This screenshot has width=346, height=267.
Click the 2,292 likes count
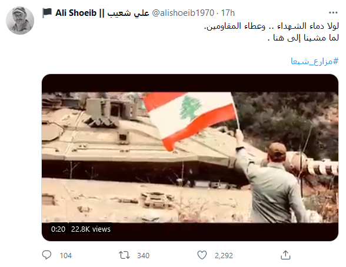pos(224,256)
